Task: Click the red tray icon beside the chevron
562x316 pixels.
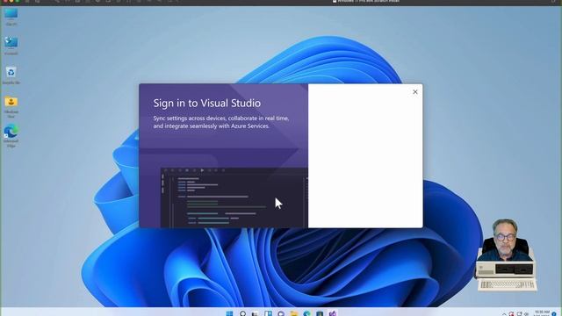Action: pos(511,314)
